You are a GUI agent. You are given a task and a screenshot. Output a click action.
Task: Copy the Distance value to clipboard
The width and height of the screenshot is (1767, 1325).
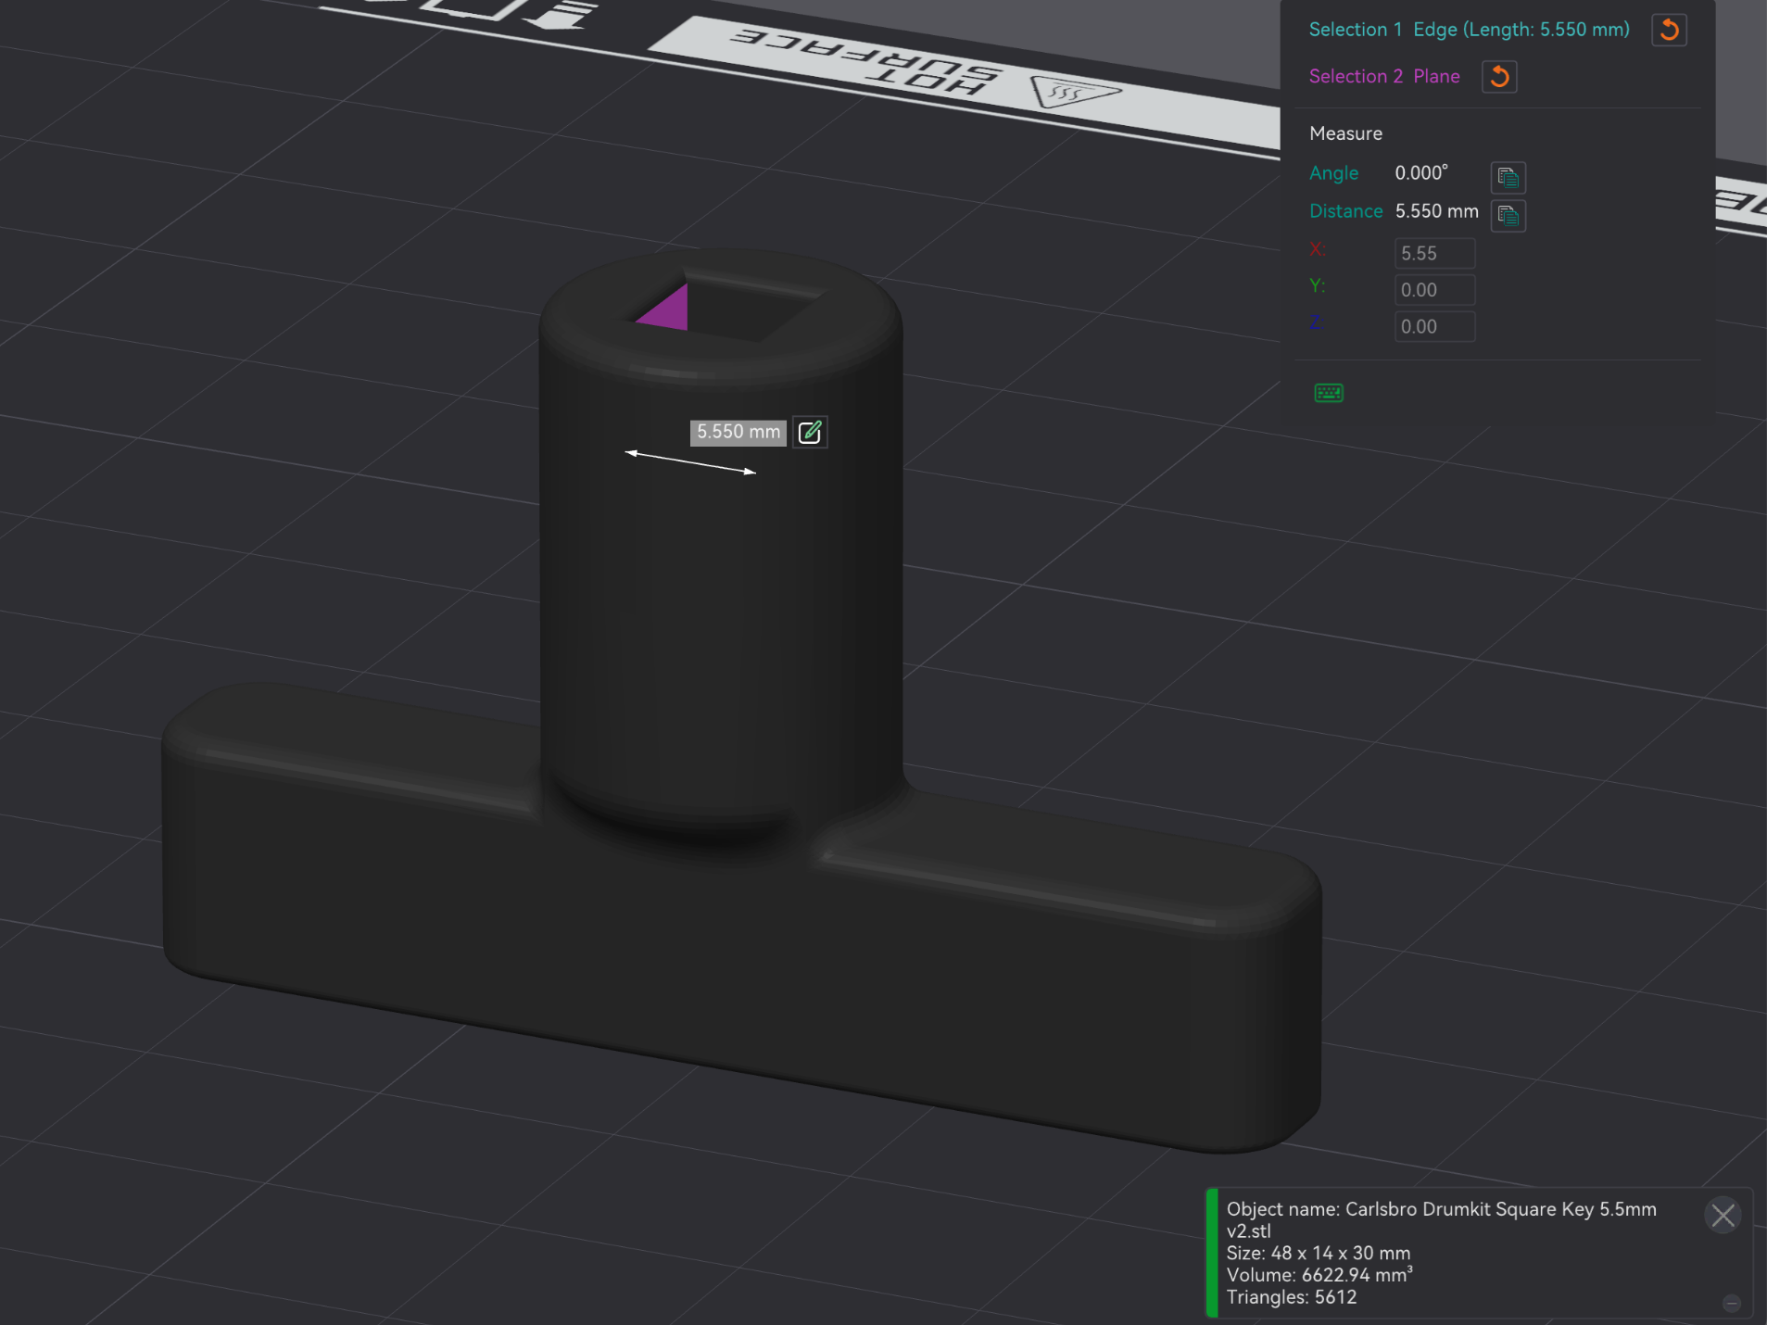coord(1508,216)
